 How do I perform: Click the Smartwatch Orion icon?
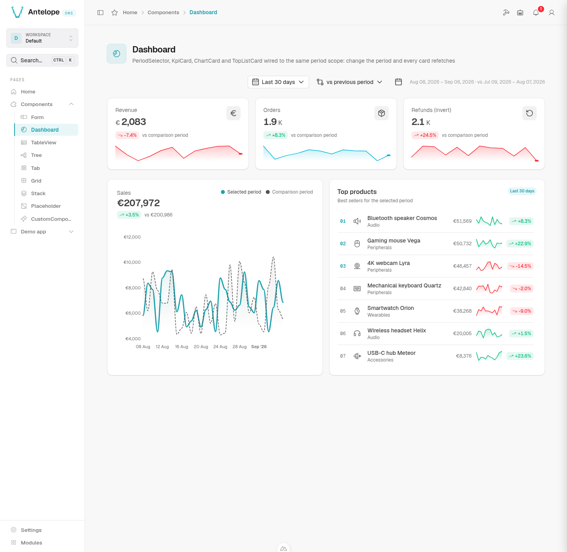coord(357,311)
